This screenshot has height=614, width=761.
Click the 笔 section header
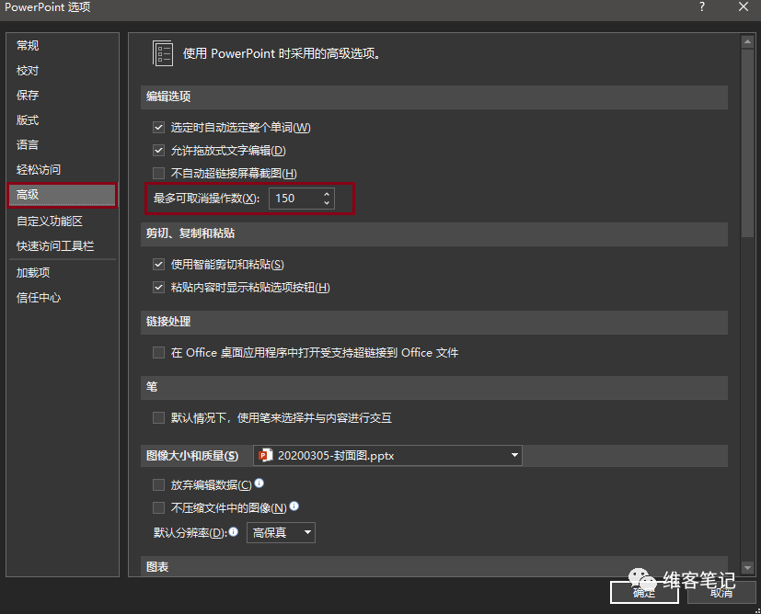[x=434, y=387]
